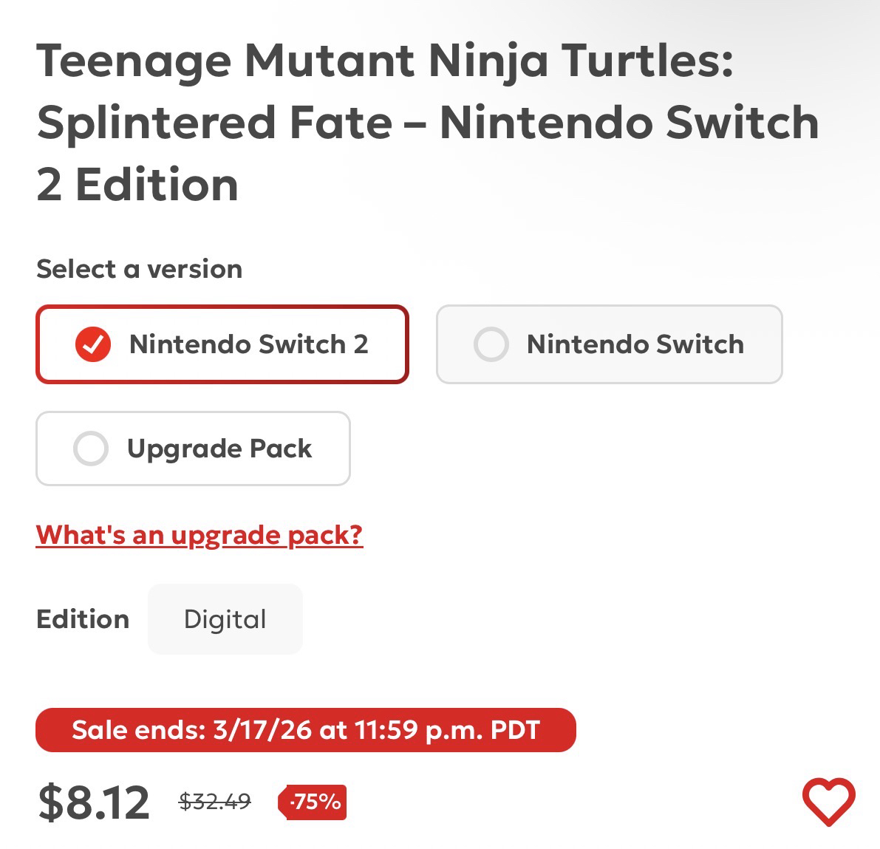Pick the Nintendo Switch version label
880x849 pixels.
click(x=635, y=344)
